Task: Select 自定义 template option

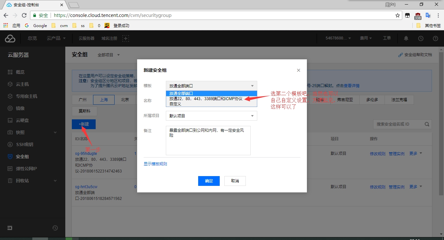Action: tap(212, 104)
